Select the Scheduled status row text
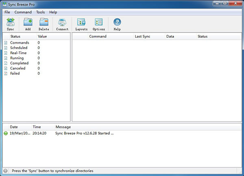Image resolution: width=244 pixels, height=176 pixels. [x=19, y=48]
